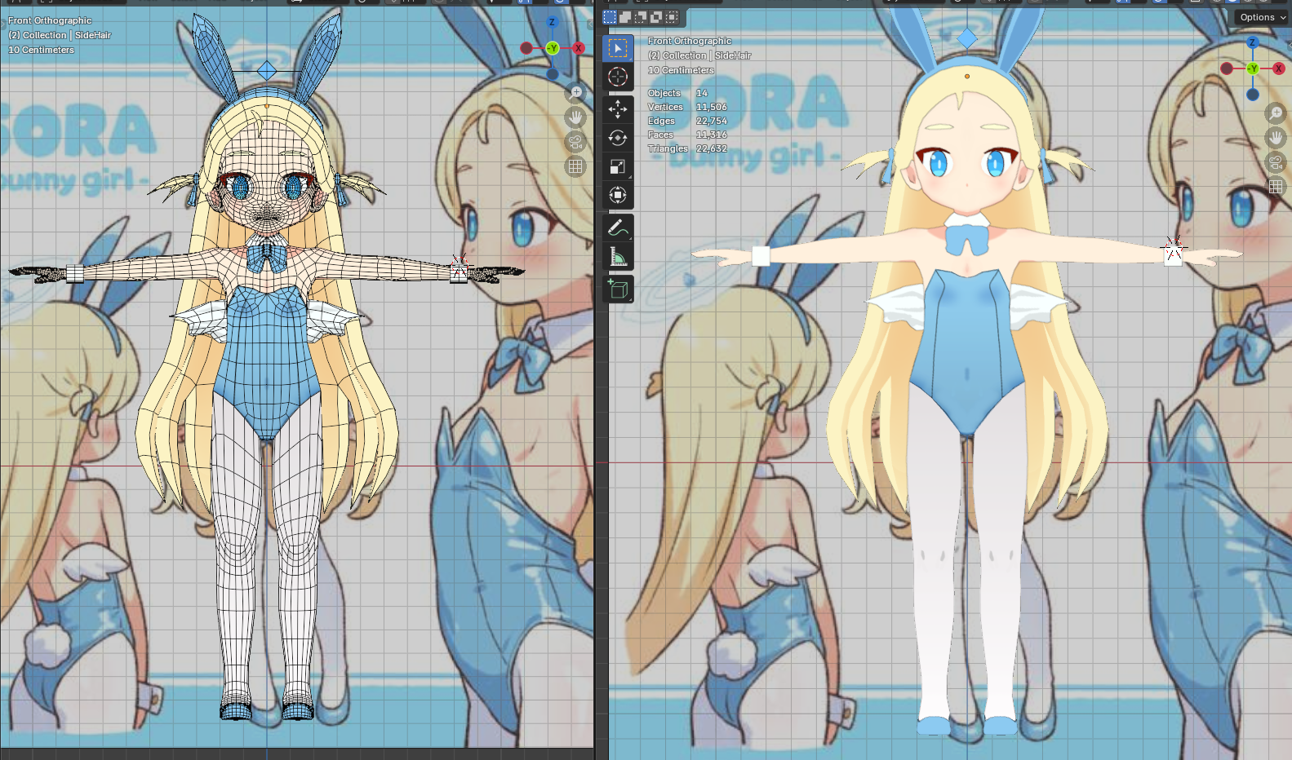Expand the left viewport sidebar arrow
Screen dimensions: 1292x760
click(x=590, y=25)
